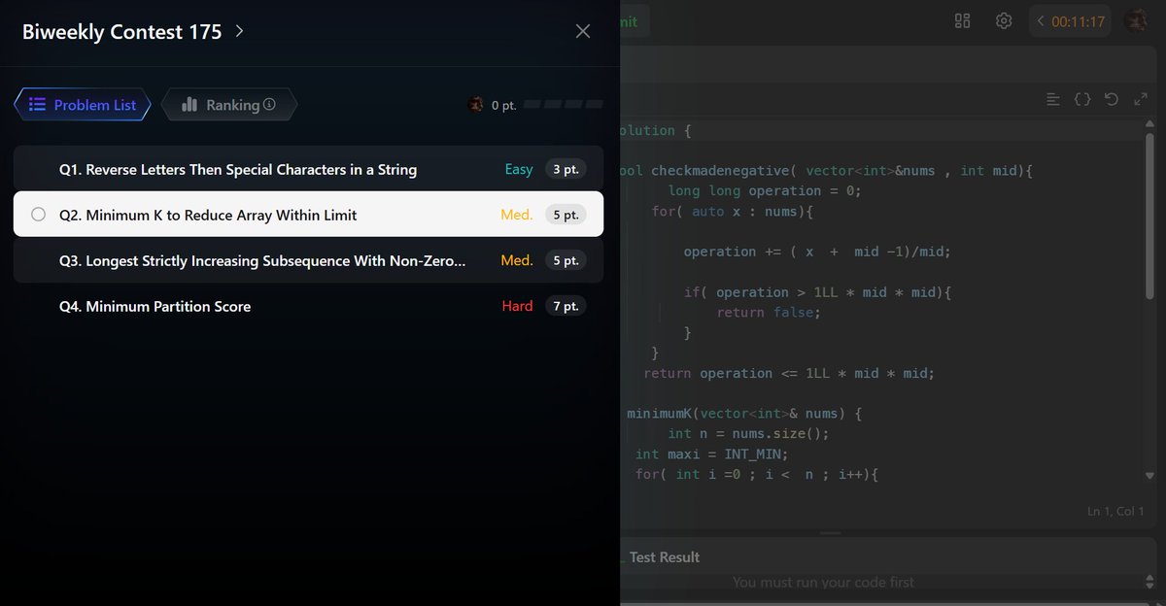Viewport: 1166px width, 606px height.
Task: Click the 0 pt. score text
Action: click(x=503, y=105)
